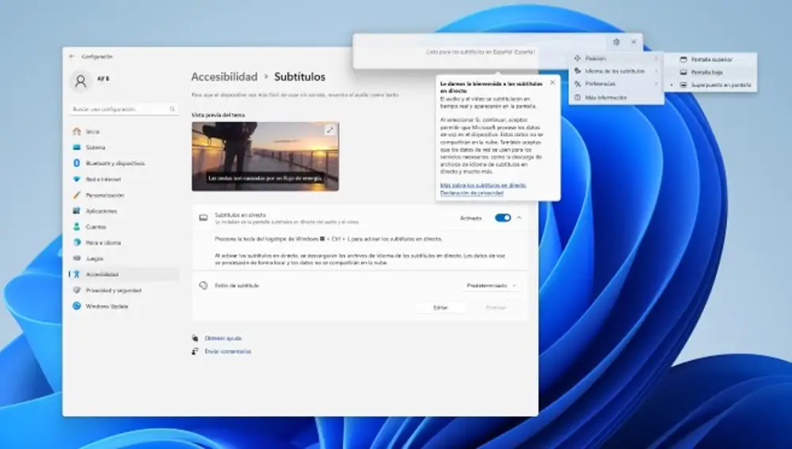792x449 pixels.
Task: Choose Pantalla baja position
Action: 711,72
